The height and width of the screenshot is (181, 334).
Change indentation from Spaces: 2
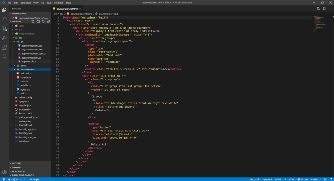point(268,179)
